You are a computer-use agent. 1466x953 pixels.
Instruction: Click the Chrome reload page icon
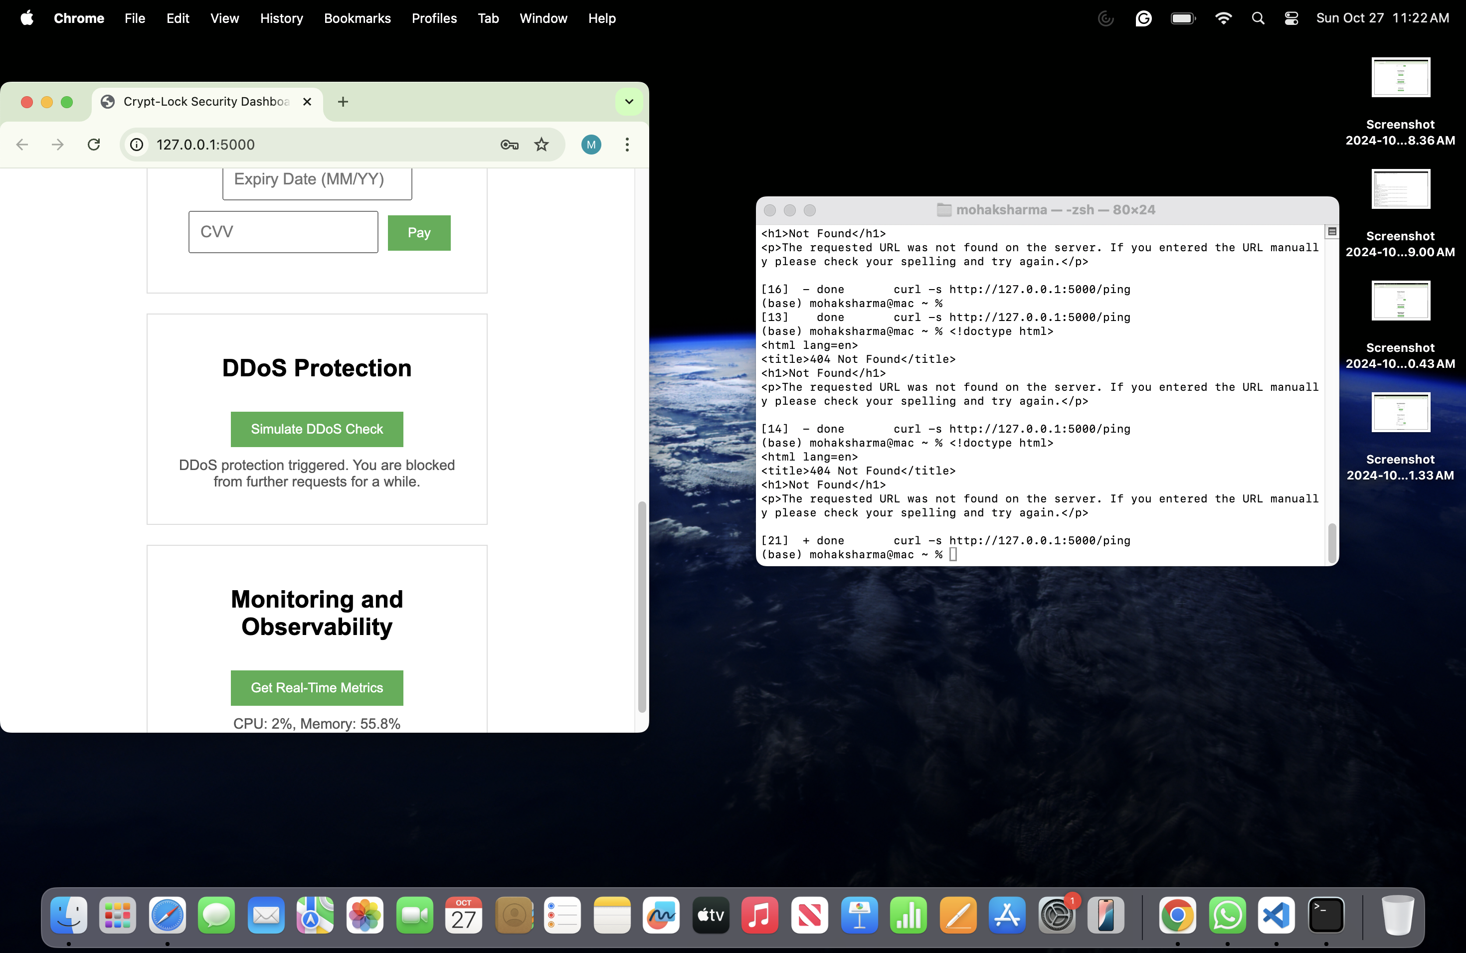pos(94,145)
